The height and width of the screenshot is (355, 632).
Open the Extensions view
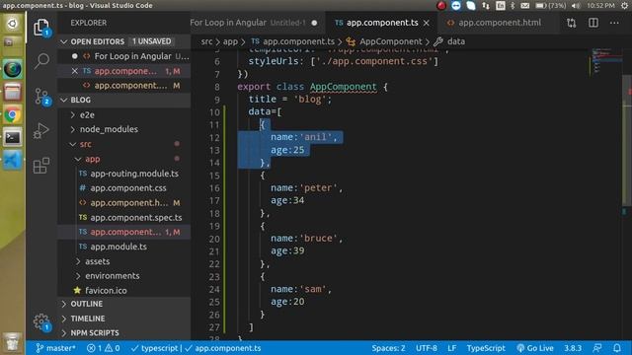(x=41, y=165)
